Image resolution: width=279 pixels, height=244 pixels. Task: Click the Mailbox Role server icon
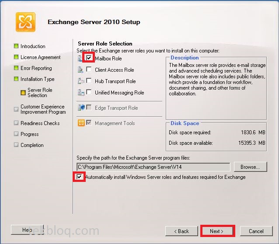pyautogui.click(x=80, y=58)
